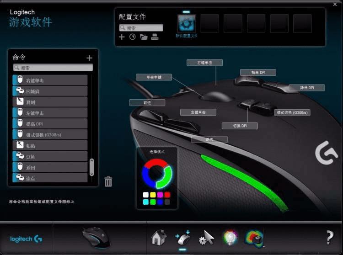Create a new profile with the plus icon
This screenshot has height=255, width=343.
point(122,37)
